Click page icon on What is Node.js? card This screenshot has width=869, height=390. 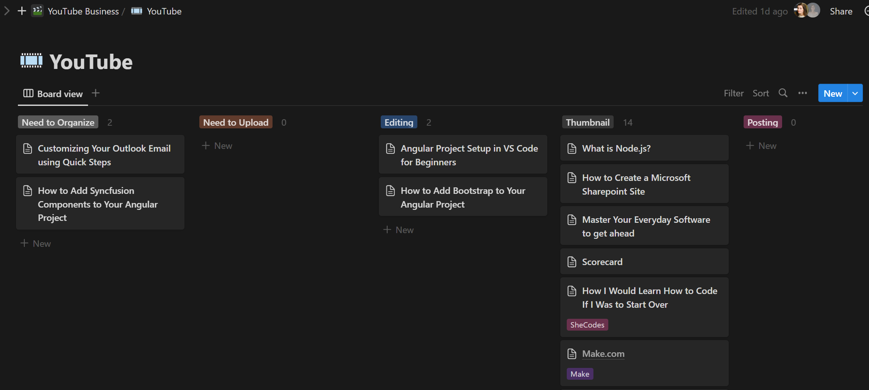[572, 149]
